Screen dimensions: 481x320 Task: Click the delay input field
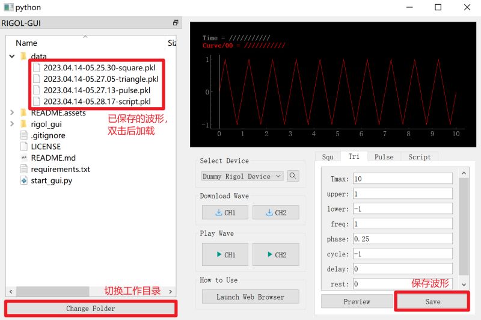[x=403, y=269]
